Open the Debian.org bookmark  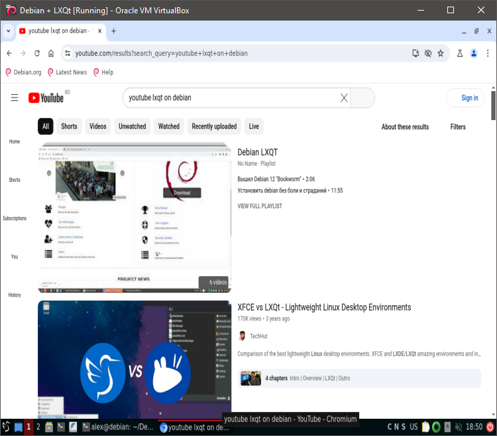[x=23, y=72]
